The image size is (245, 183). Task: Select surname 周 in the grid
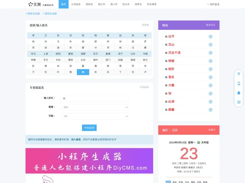click(145, 36)
